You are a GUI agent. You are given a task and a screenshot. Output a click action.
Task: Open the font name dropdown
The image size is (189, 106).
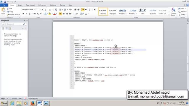coord(34,10)
